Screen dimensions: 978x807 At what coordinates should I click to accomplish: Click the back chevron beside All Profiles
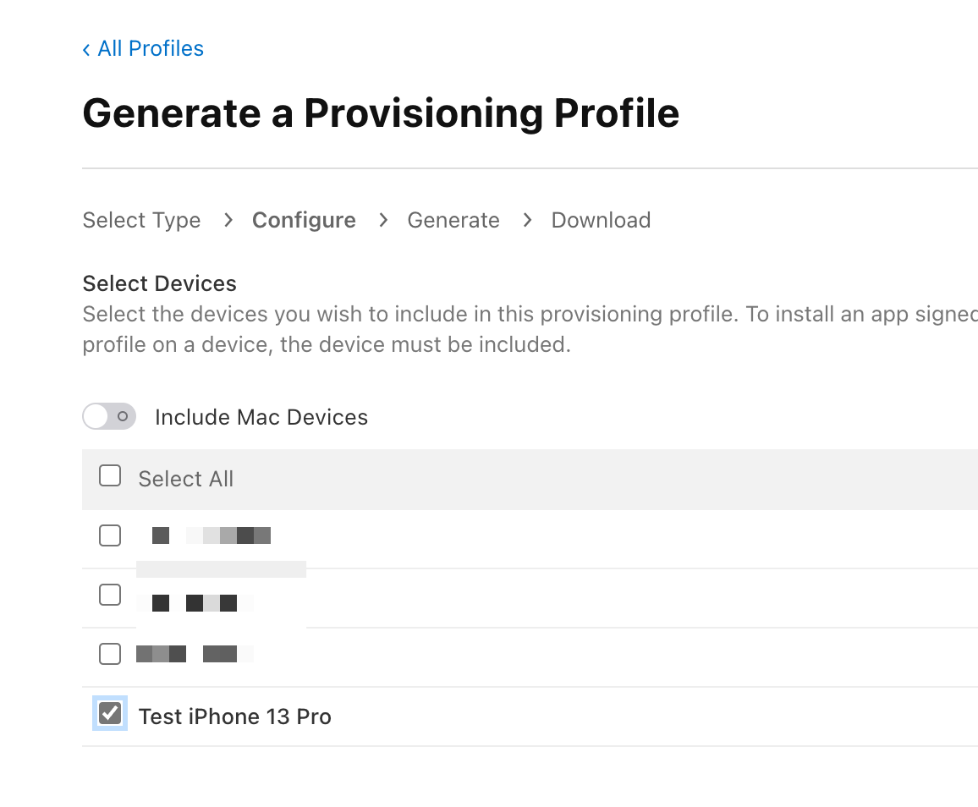[x=86, y=50]
